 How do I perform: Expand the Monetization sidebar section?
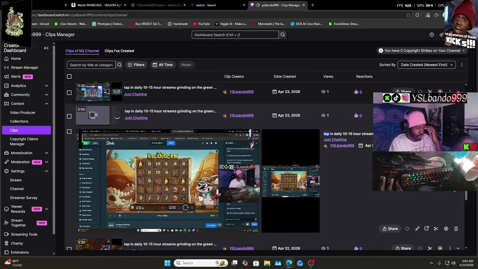[46, 153]
